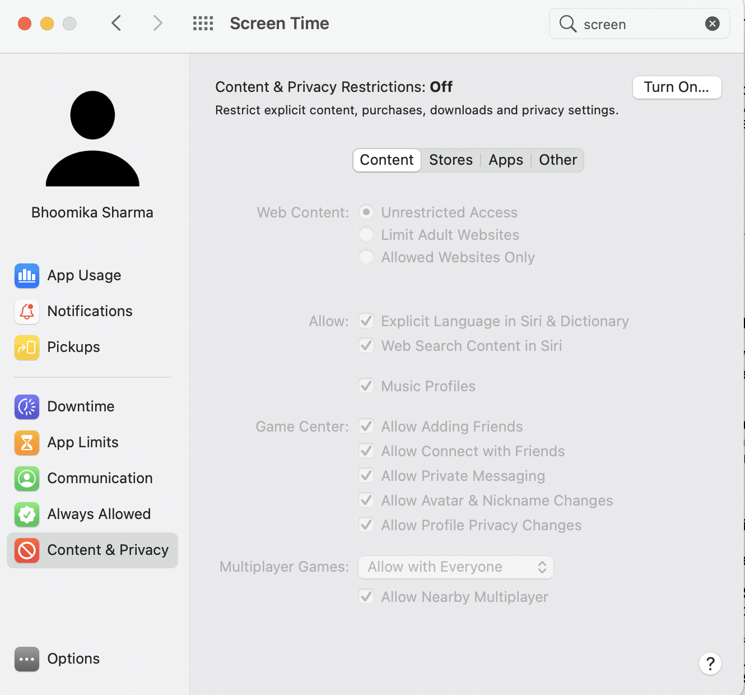Click the Content & Privacy prohibition icon
The height and width of the screenshot is (695, 745).
(x=27, y=550)
